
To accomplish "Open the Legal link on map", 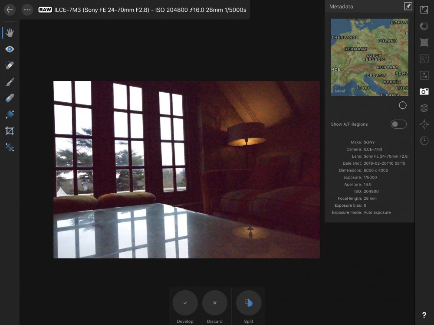I will [x=340, y=91].
